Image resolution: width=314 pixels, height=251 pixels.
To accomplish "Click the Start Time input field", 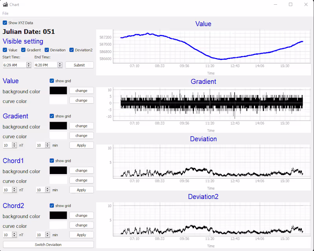I will (x=15, y=65).
